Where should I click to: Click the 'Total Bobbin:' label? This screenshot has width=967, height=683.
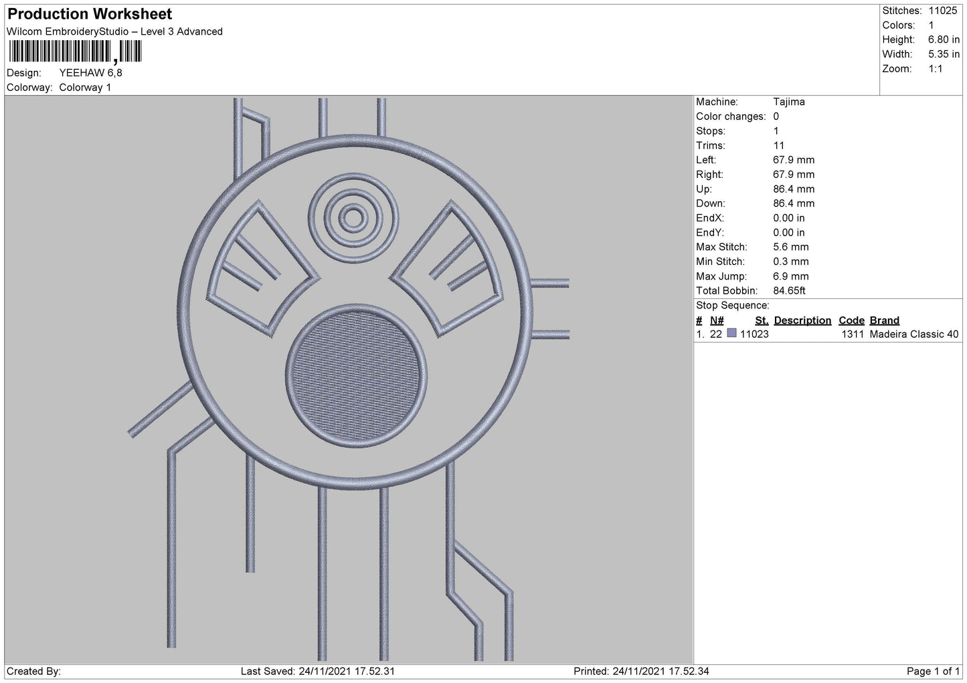(727, 291)
